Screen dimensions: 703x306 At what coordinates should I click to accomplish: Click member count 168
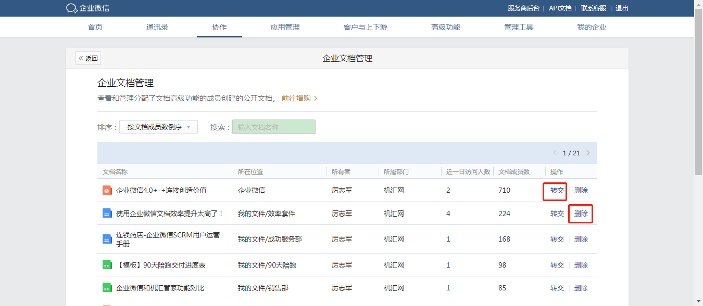click(x=504, y=239)
